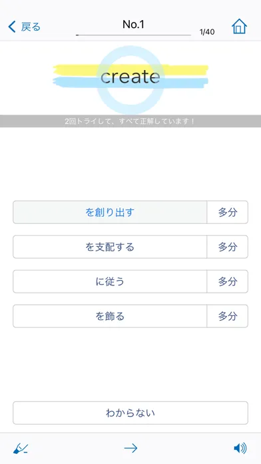The height and width of the screenshot is (464, 261).
Task: Tap the back chevron arrow icon
Action: point(11,27)
